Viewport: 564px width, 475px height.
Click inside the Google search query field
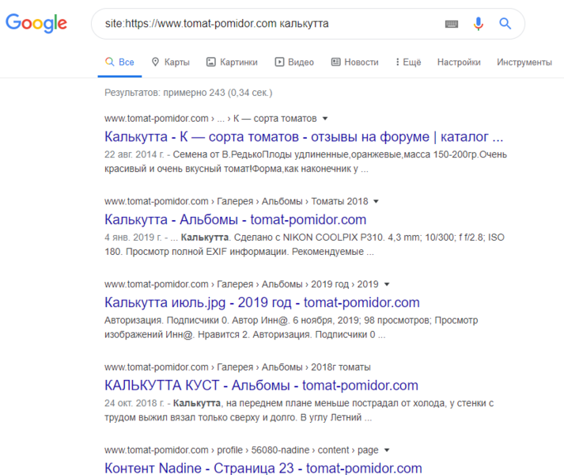269,24
